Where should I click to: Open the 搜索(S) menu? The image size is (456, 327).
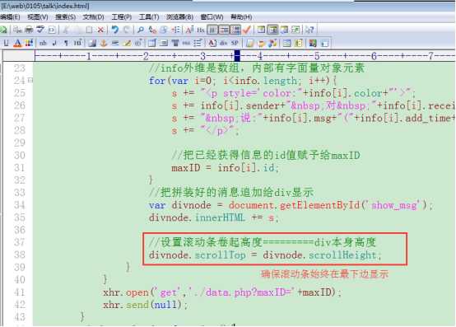point(65,16)
